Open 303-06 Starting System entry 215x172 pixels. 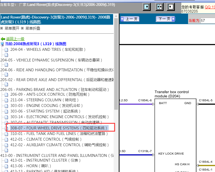click(45, 111)
